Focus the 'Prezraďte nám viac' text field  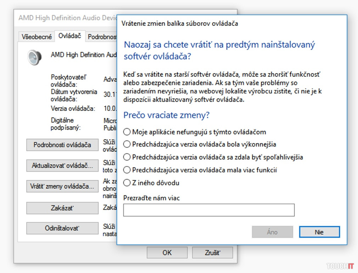(x=209, y=210)
